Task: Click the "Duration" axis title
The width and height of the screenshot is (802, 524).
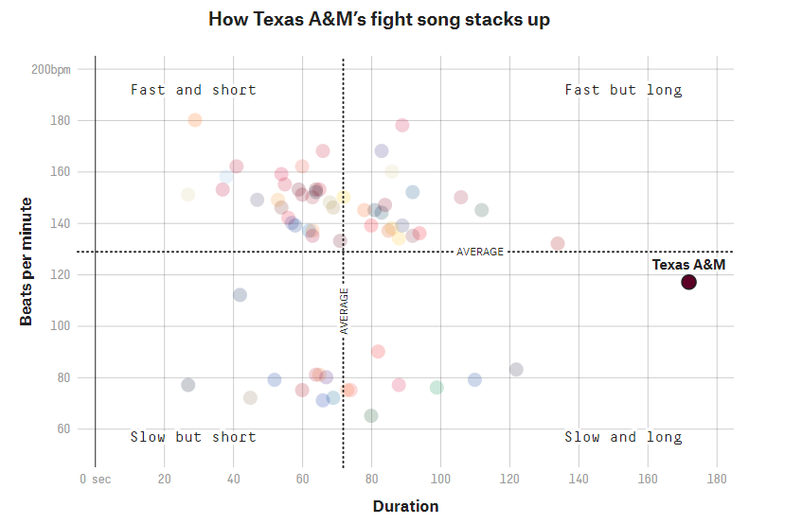Action: click(405, 506)
